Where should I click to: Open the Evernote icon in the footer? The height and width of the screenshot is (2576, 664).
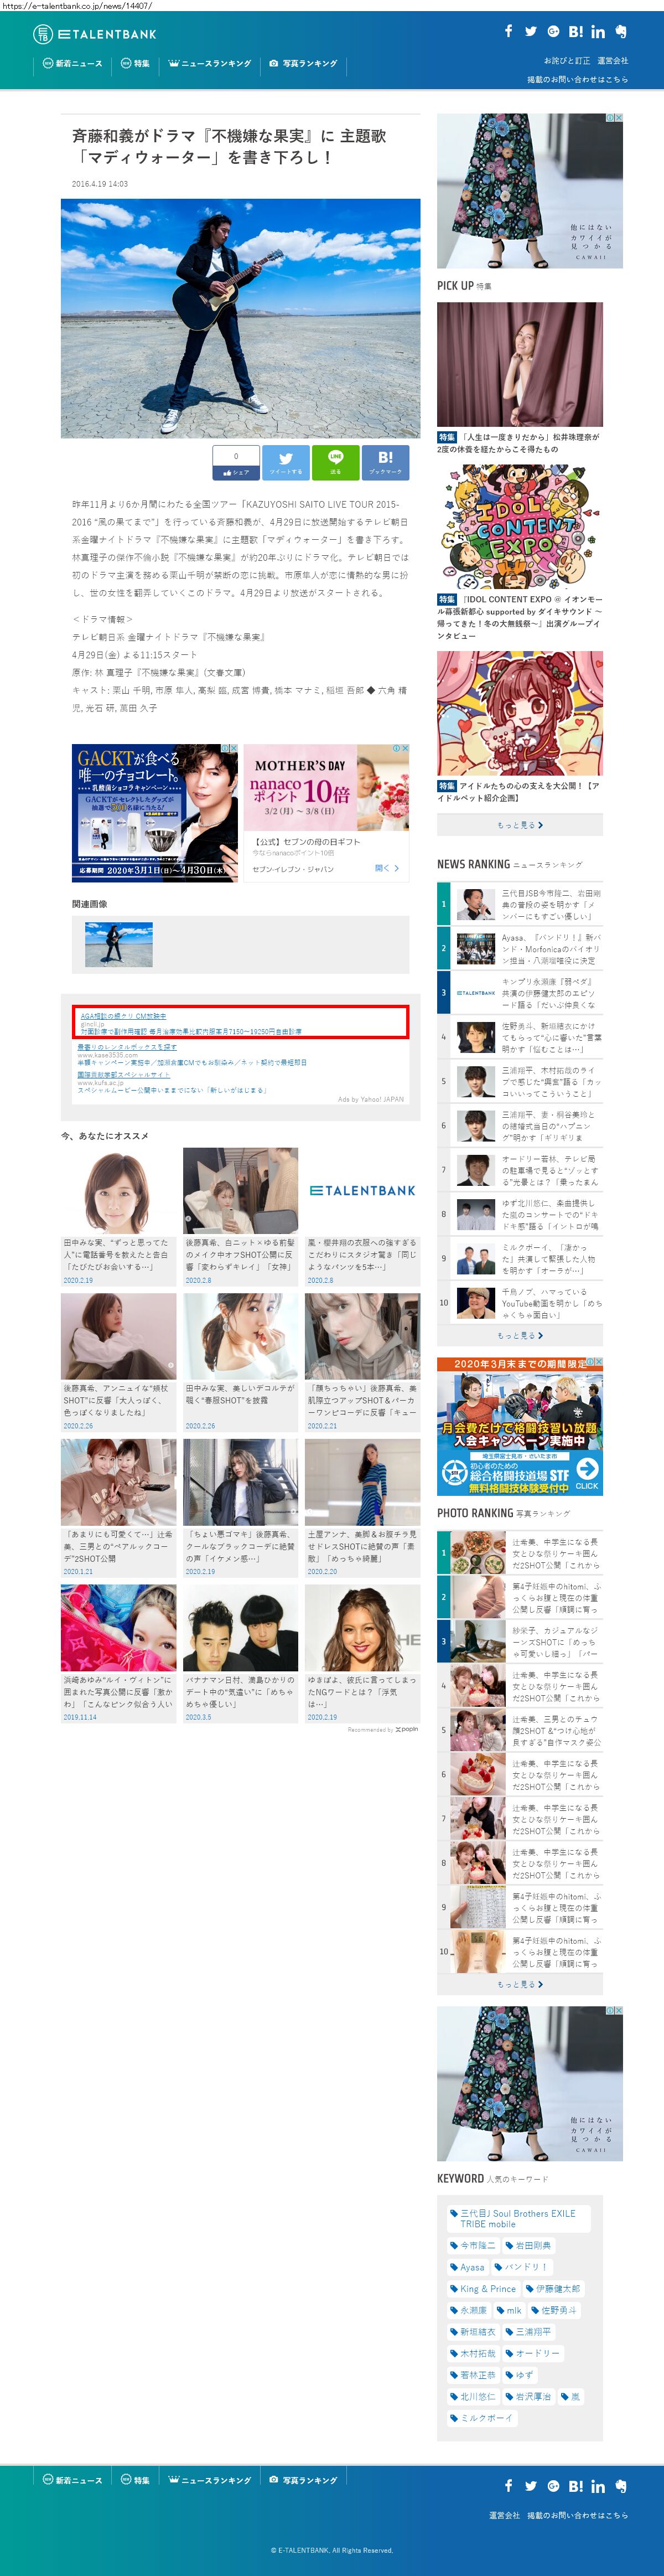[621, 2486]
